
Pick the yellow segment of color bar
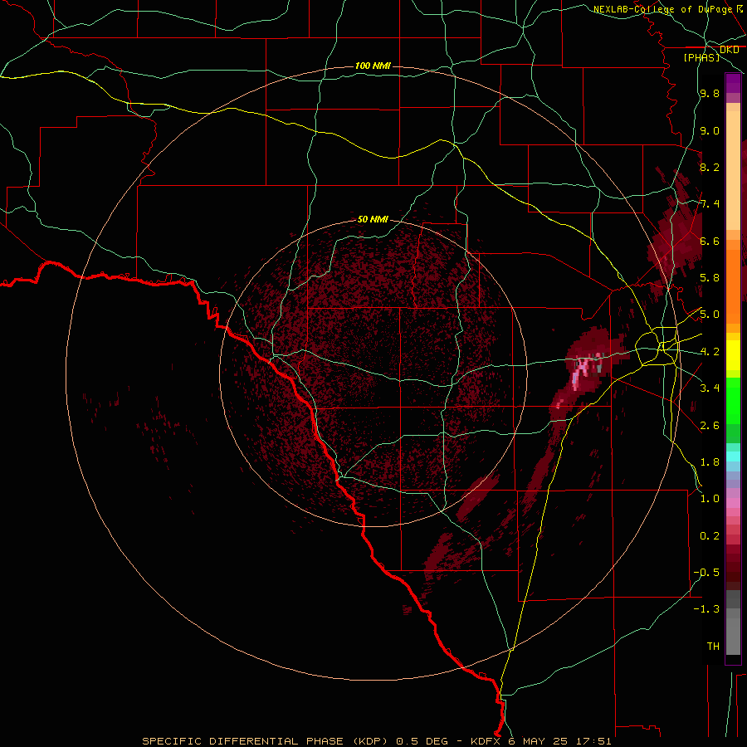pyautogui.click(x=733, y=355)
